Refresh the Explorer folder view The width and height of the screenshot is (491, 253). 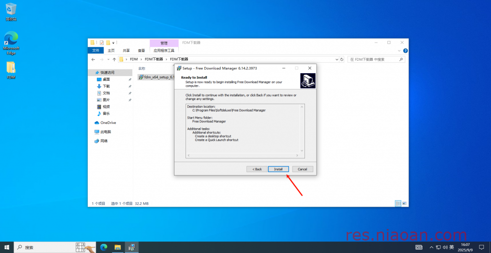point(341,59)
